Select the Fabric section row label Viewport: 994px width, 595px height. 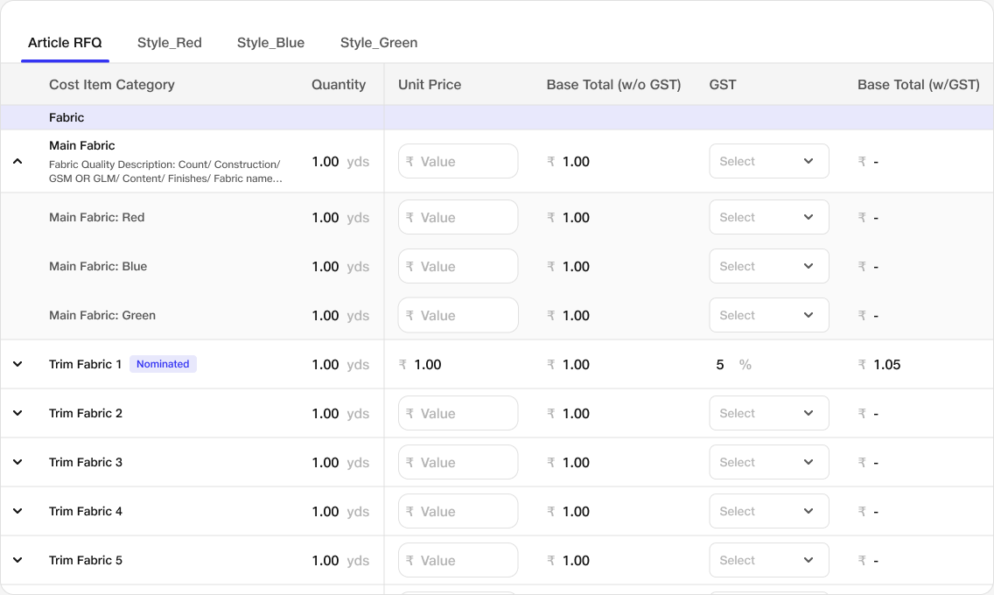coord(66,117)
